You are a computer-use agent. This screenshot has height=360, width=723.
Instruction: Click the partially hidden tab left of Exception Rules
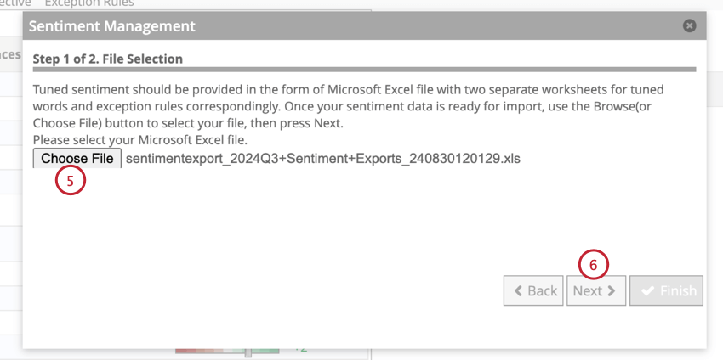(15, 3)
